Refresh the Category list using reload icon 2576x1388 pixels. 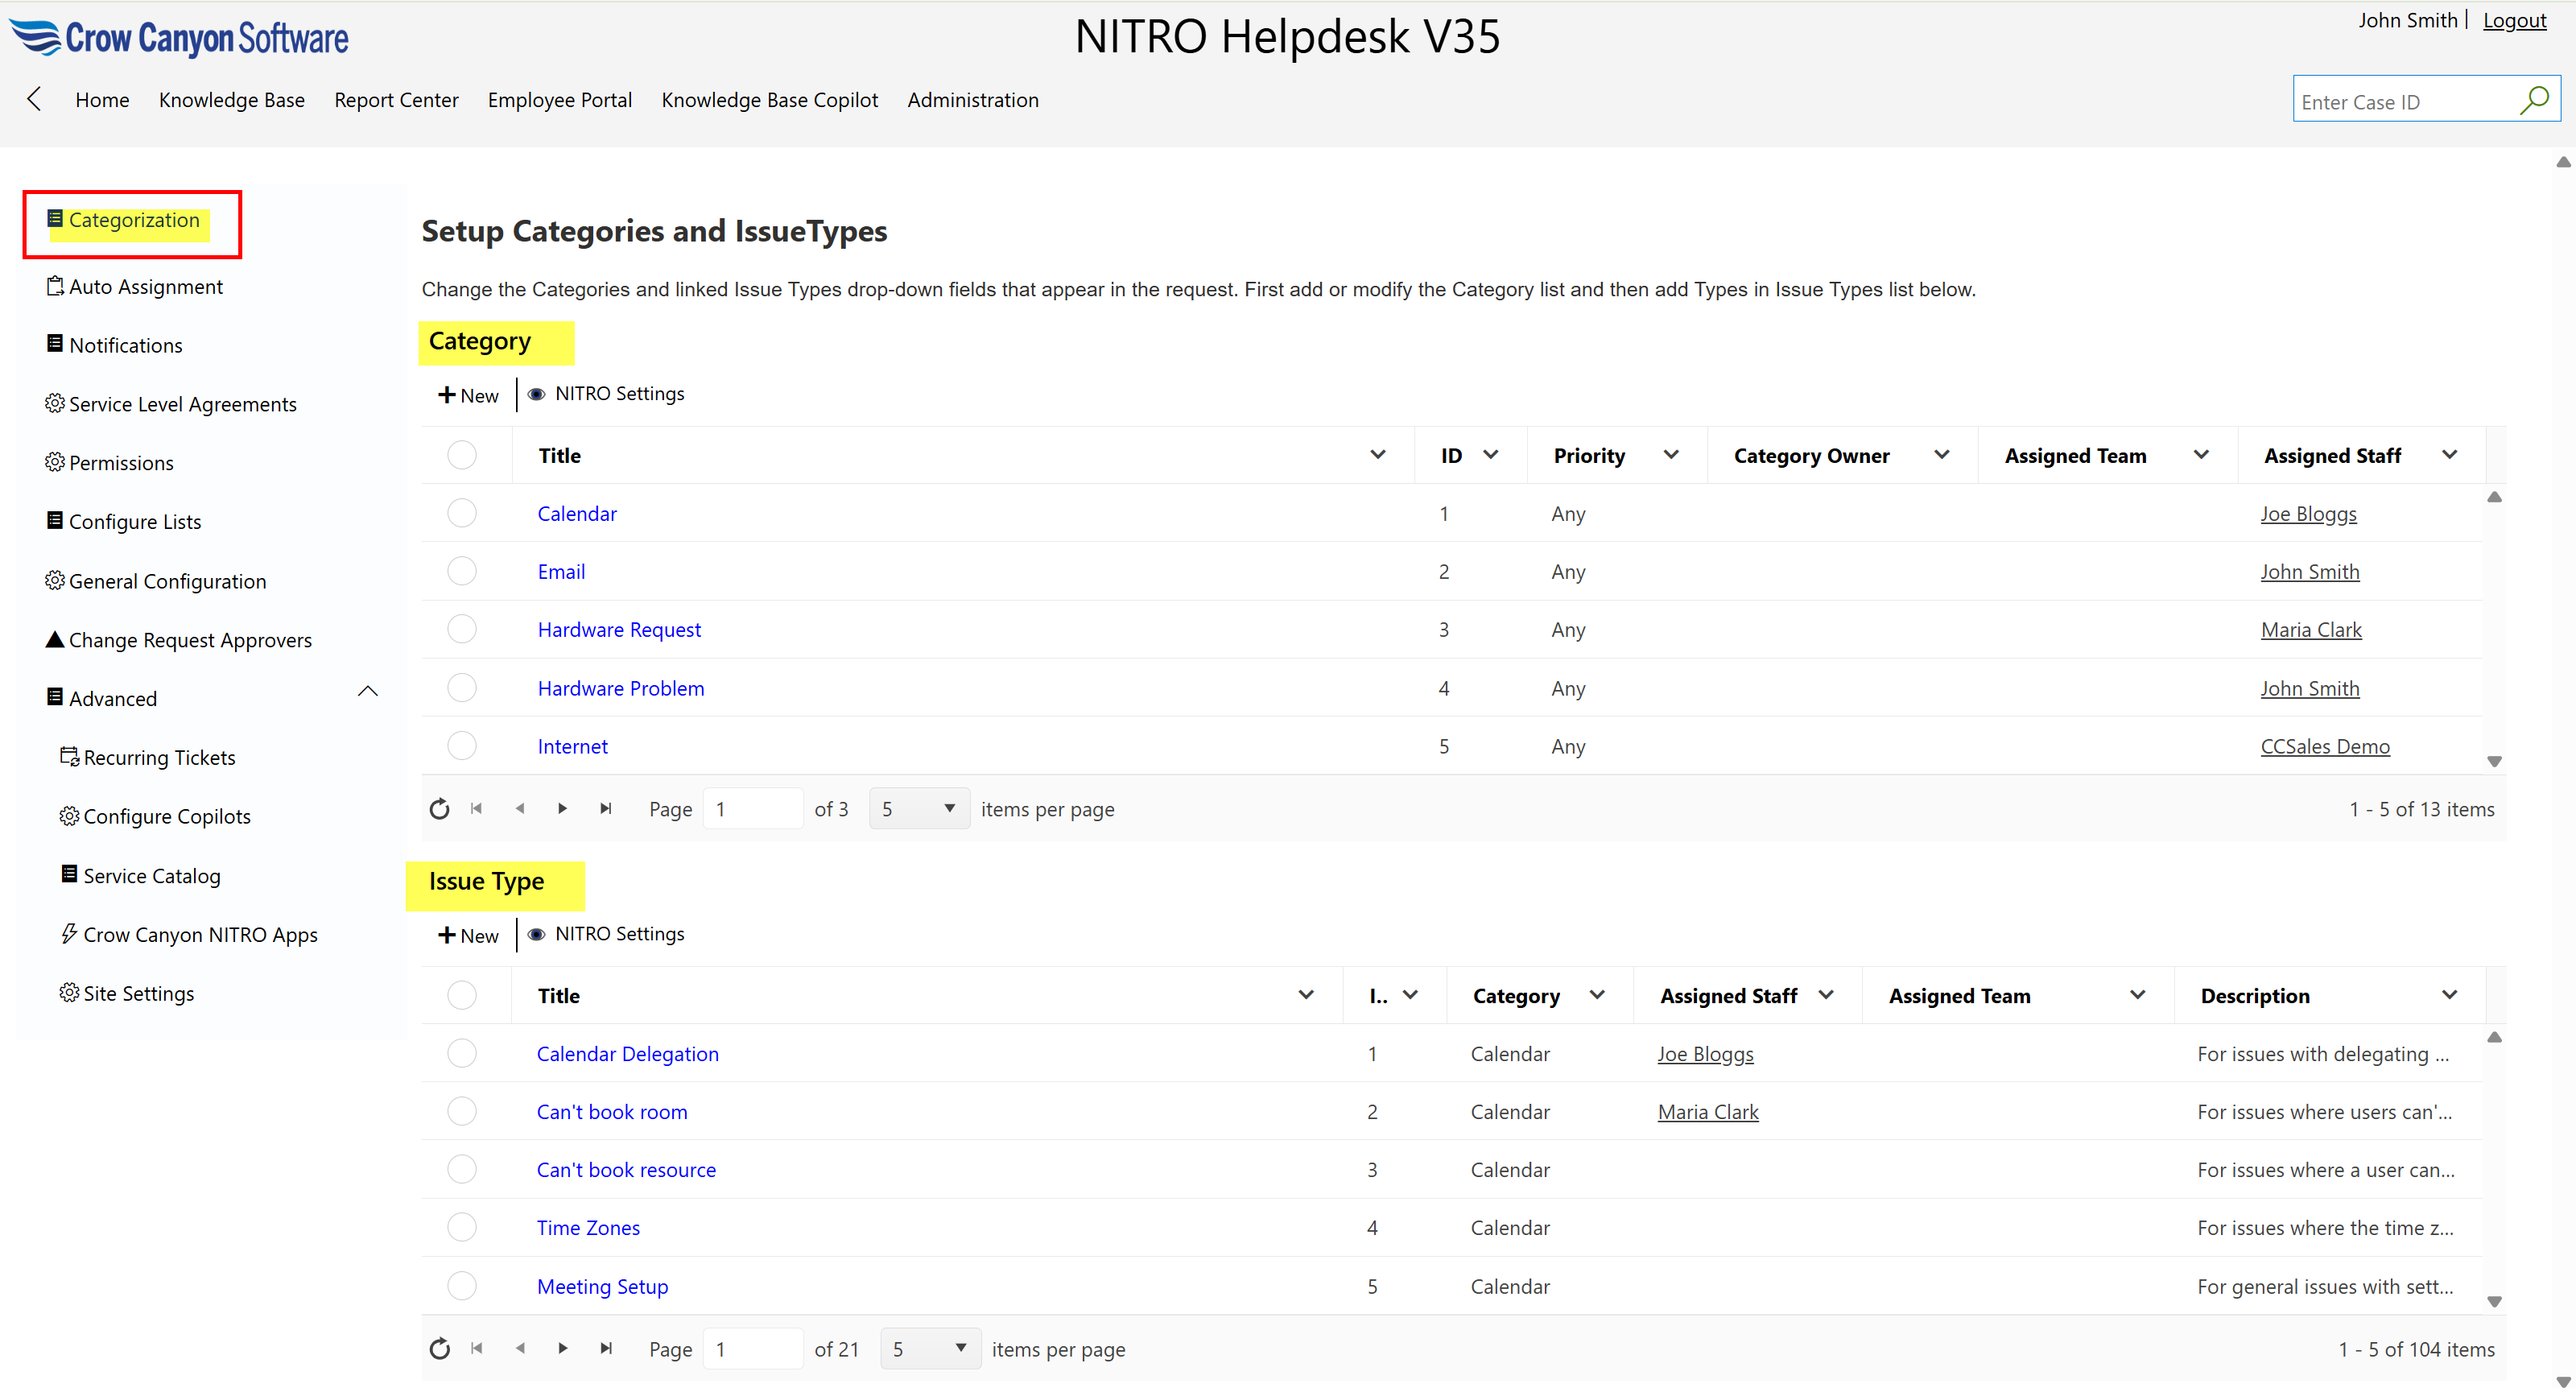point(439,809)
